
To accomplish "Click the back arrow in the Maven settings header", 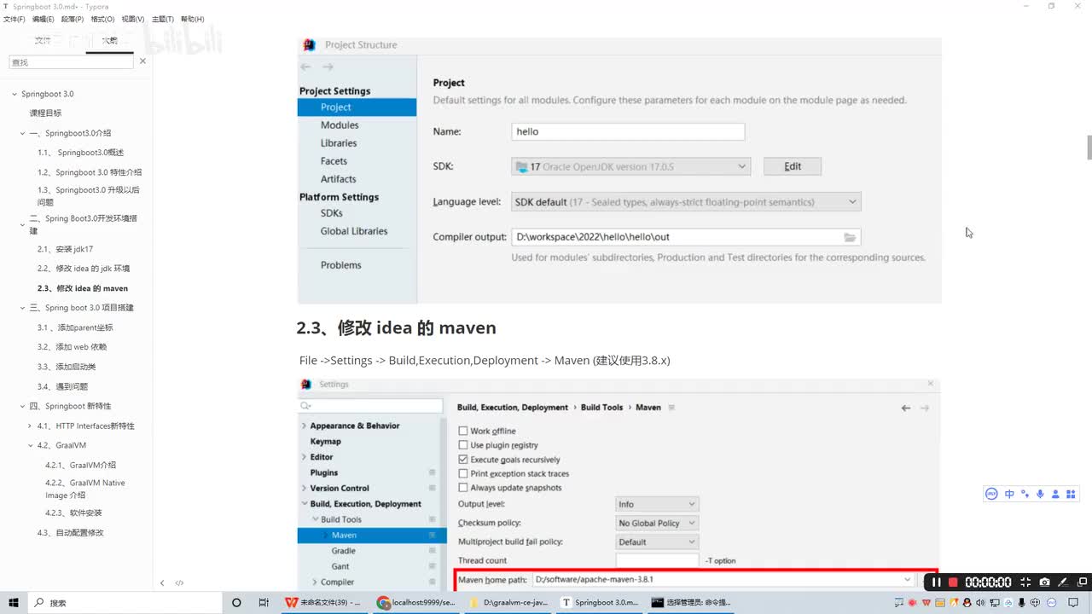I will 906,408.
